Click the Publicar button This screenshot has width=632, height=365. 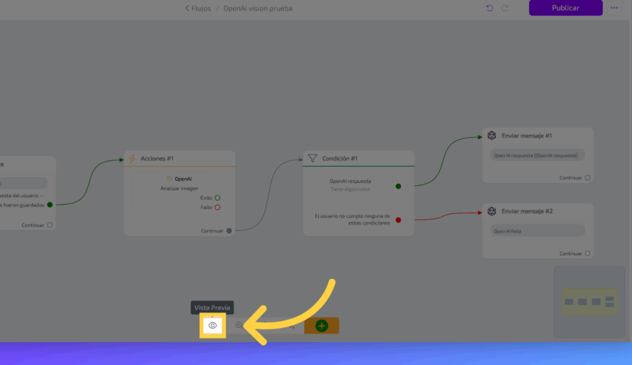tap(565, 8)
